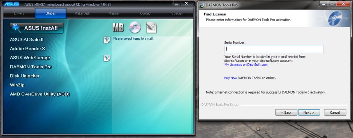This screenshot has width=353, height=138.
Task: Select the Contact tab
Action: 146,13
